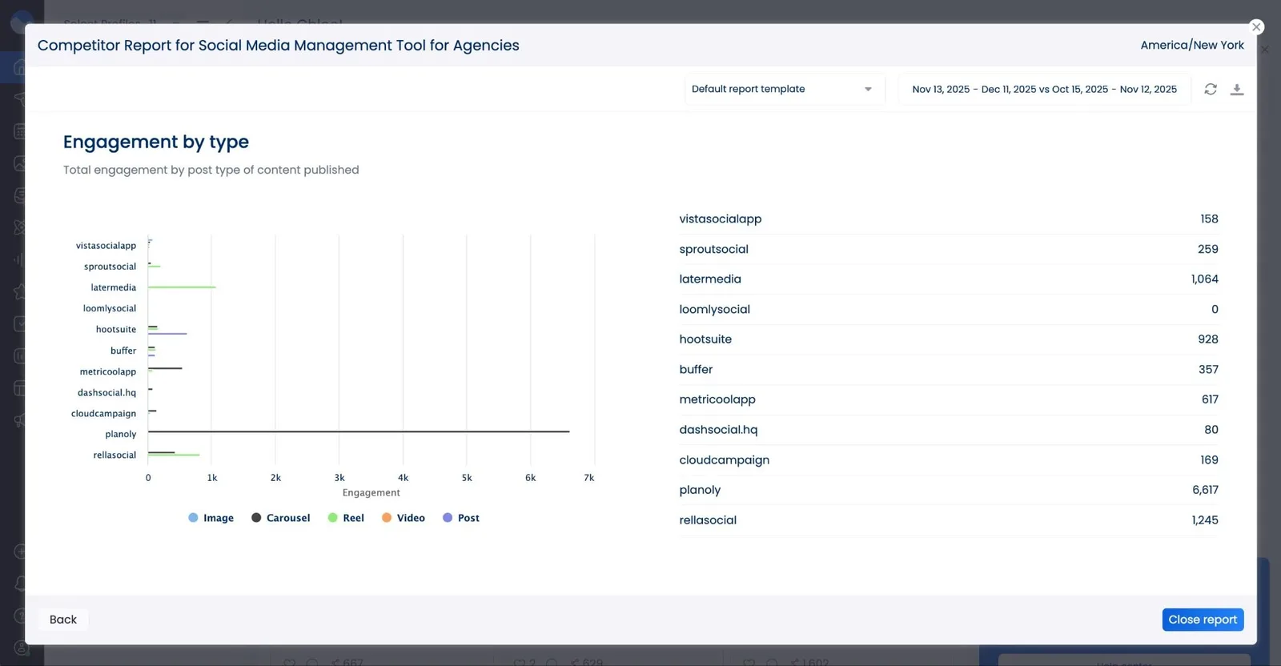Toggle the Image series in chart legend
Viewport: 1281px width, 666px height.
click(x=211, y=518)
